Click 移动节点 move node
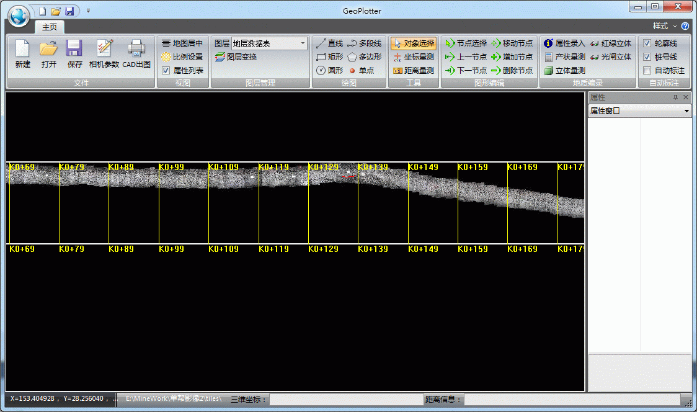 point(512,43)
